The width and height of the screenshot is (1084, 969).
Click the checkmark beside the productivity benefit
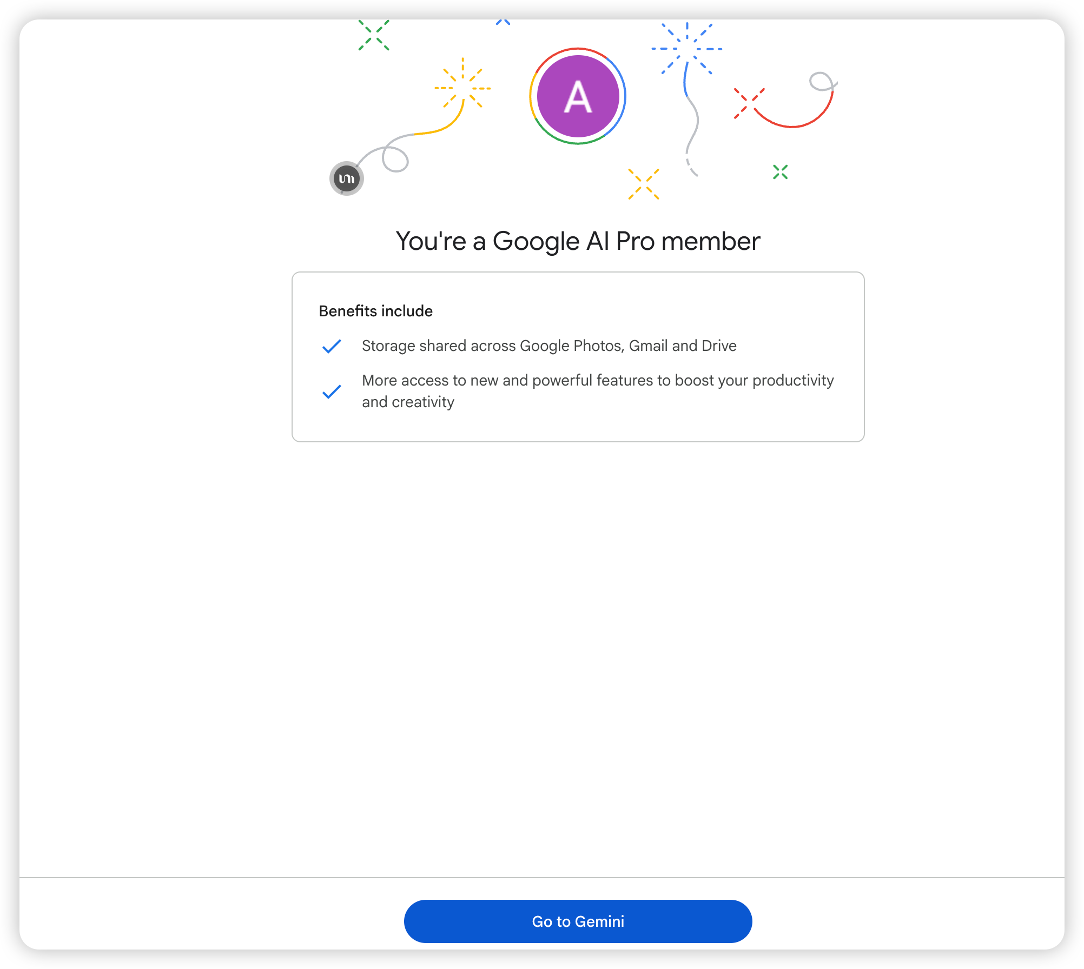(332, 391)
